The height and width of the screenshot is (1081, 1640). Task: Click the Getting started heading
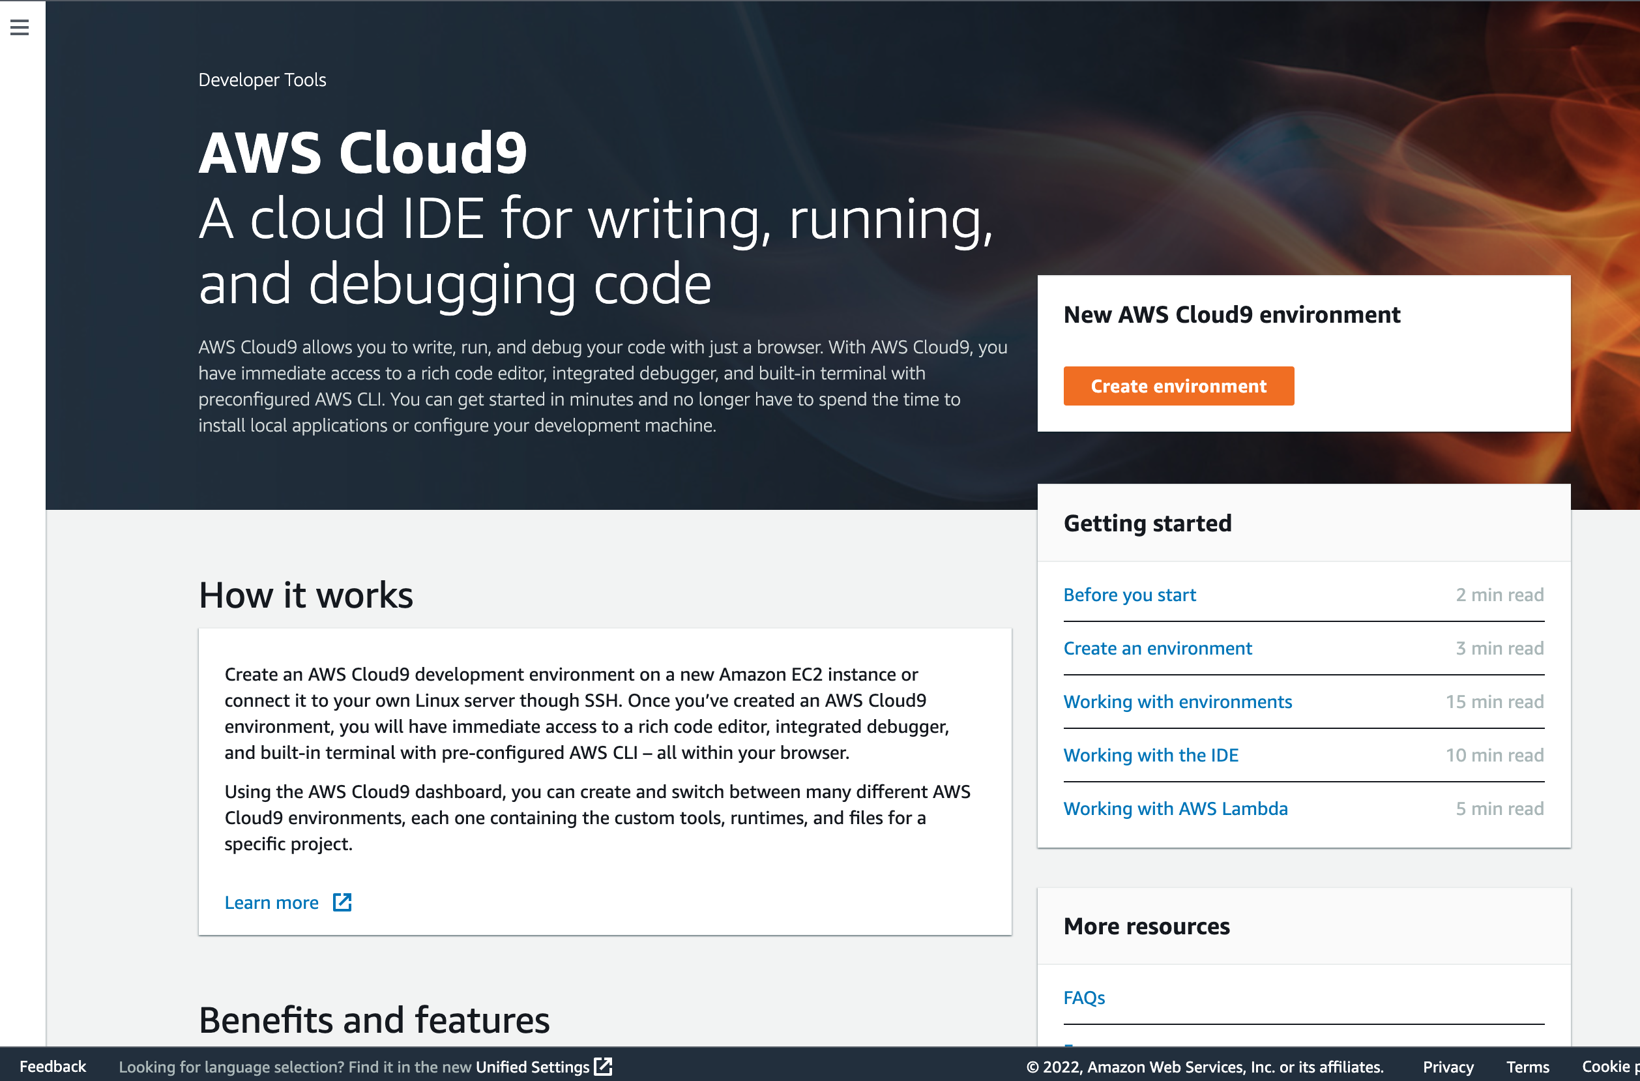(1147, 523)
